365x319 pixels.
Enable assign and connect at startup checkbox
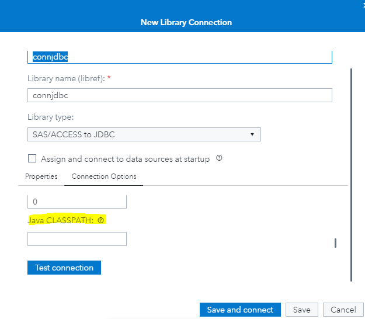click(32, 158)
